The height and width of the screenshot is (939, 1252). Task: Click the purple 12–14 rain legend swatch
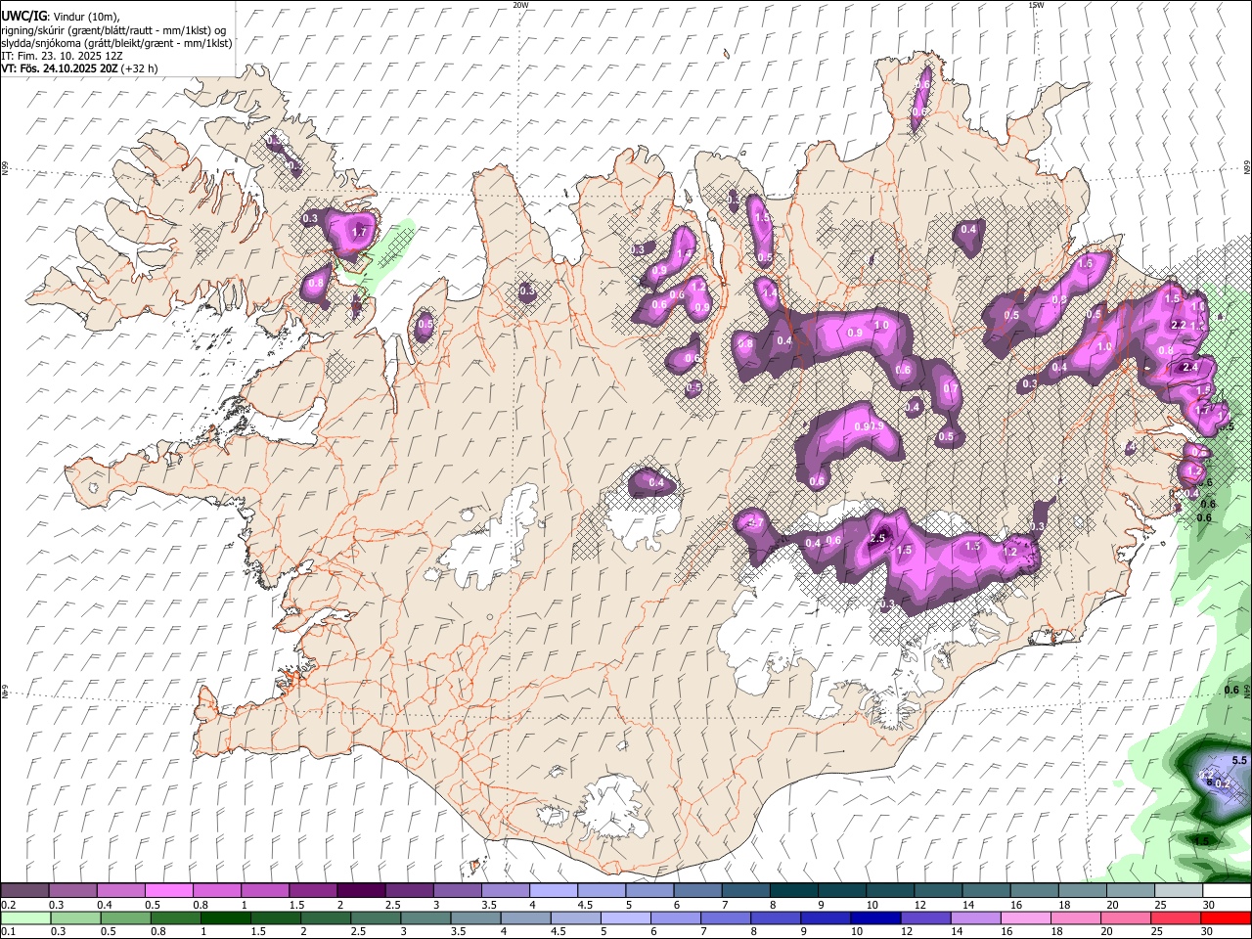tap(924, 917)
